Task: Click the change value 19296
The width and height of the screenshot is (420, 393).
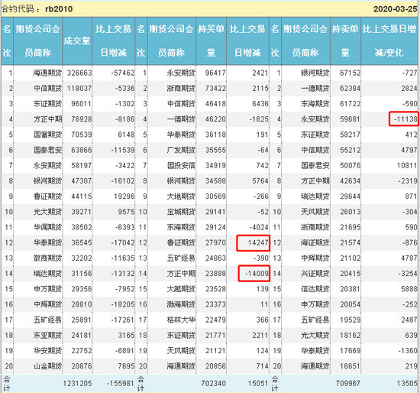Action: click(x=124, y=196)
